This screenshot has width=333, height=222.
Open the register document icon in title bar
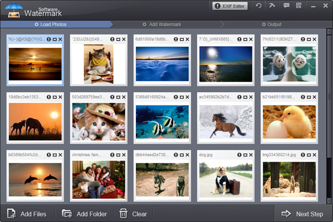(x=299, y=6)
